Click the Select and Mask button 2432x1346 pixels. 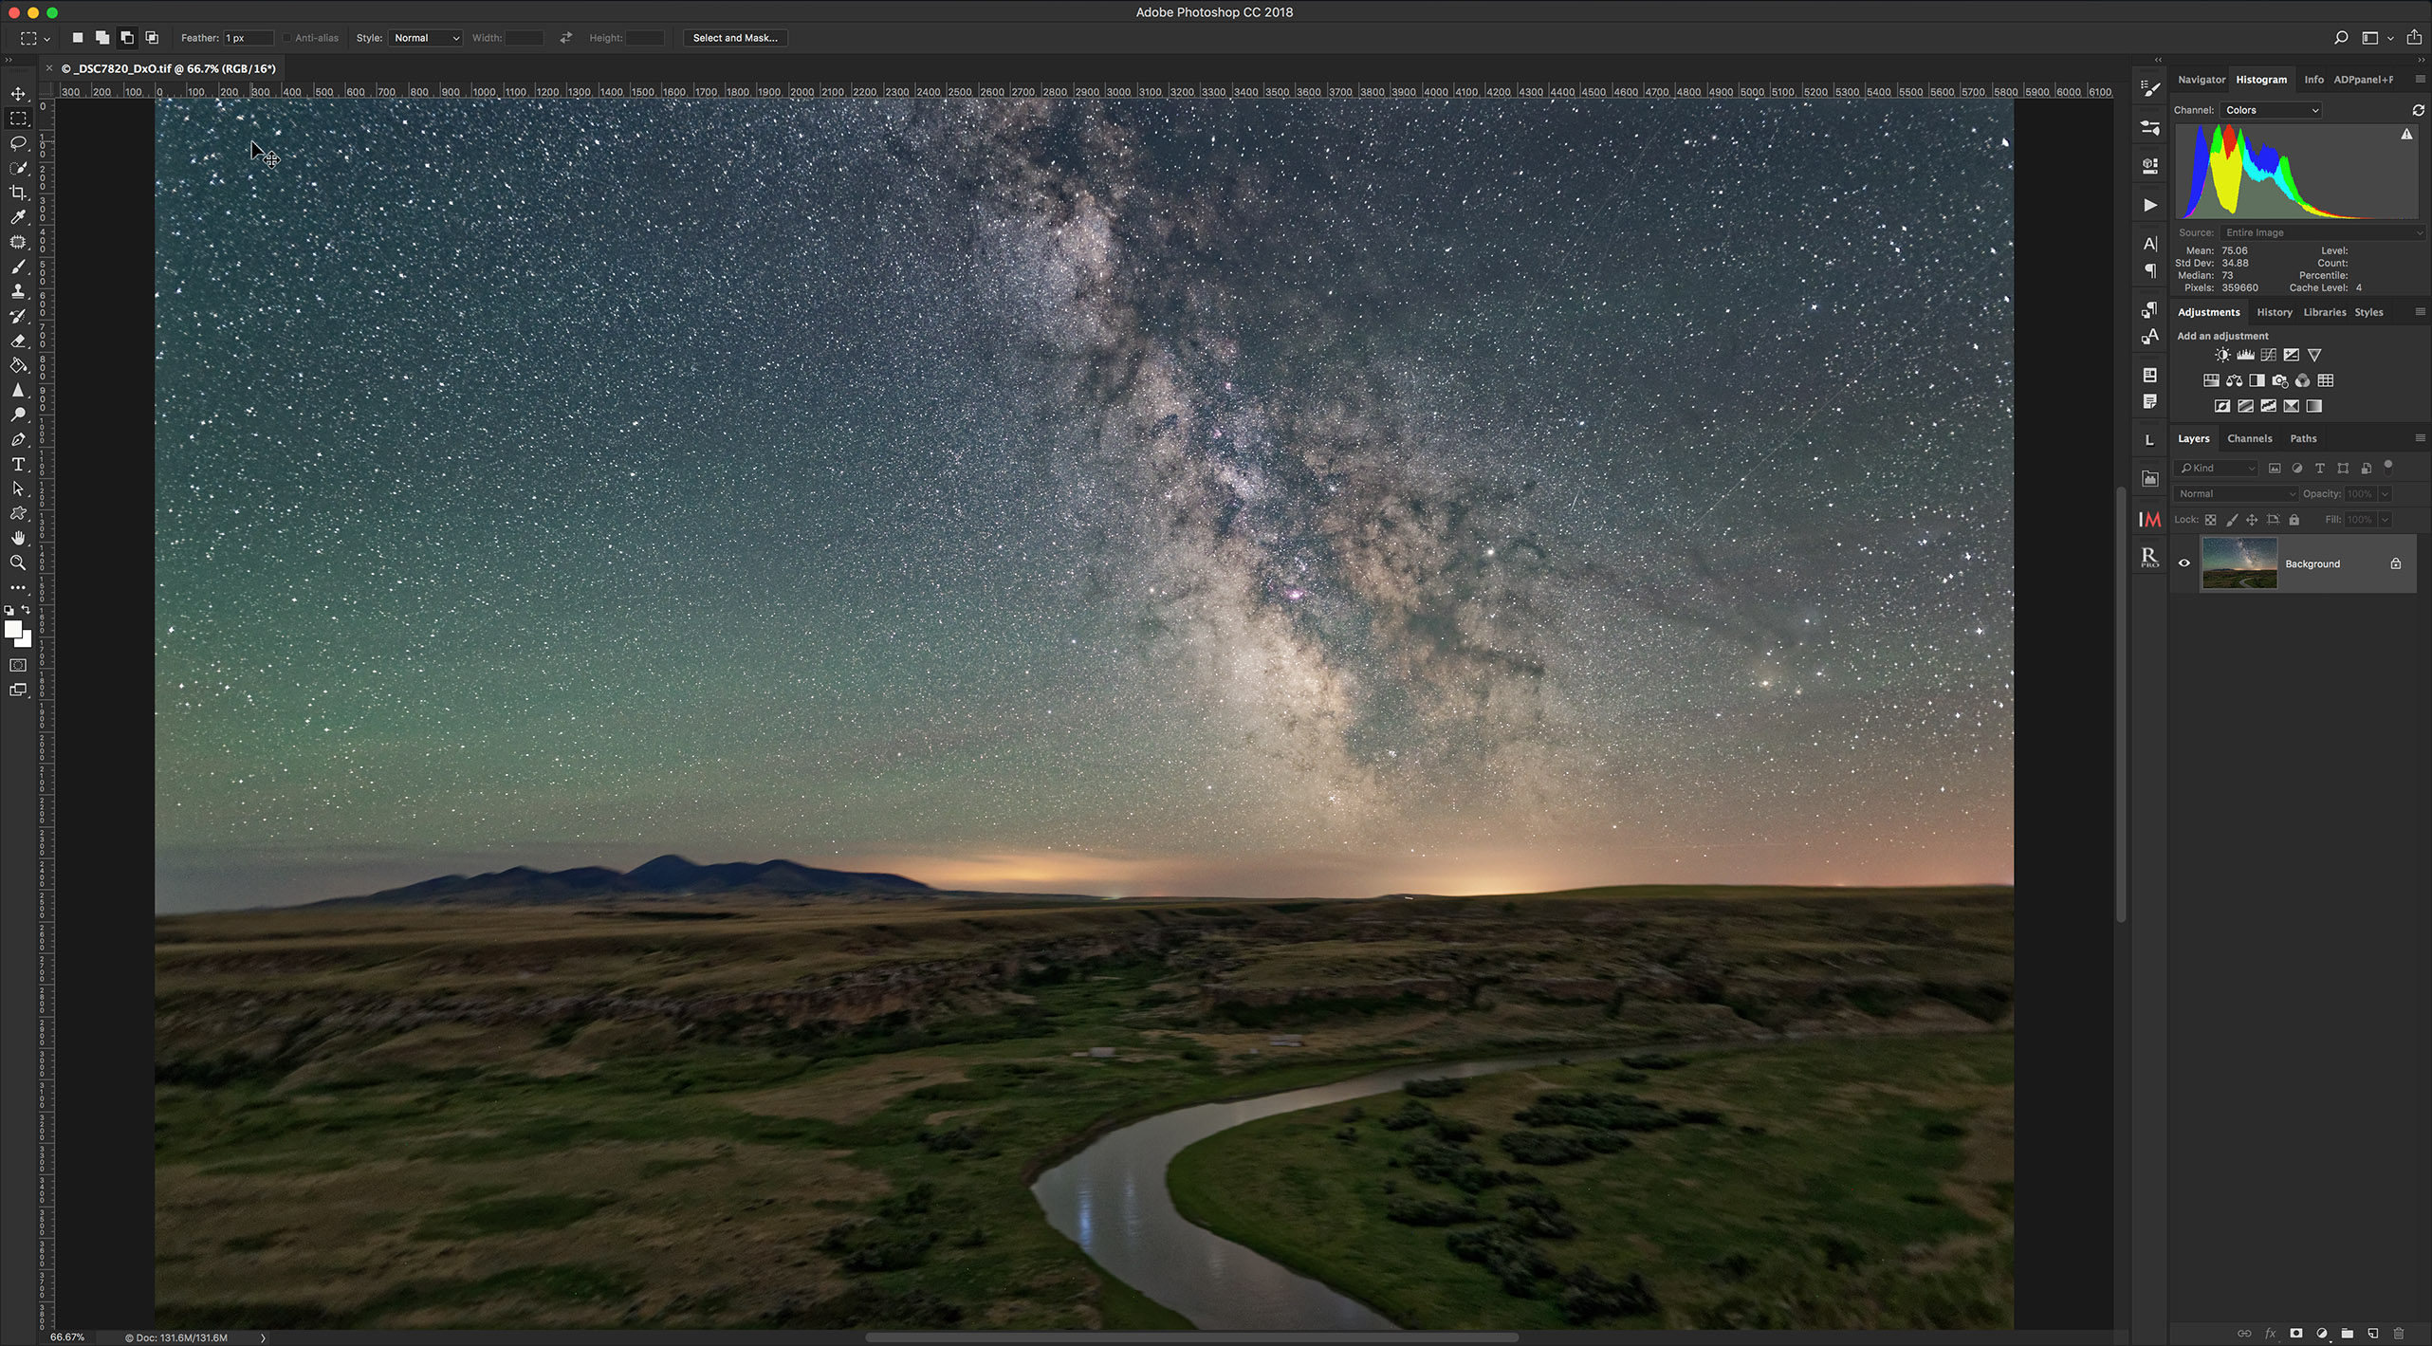pos(734,38)
